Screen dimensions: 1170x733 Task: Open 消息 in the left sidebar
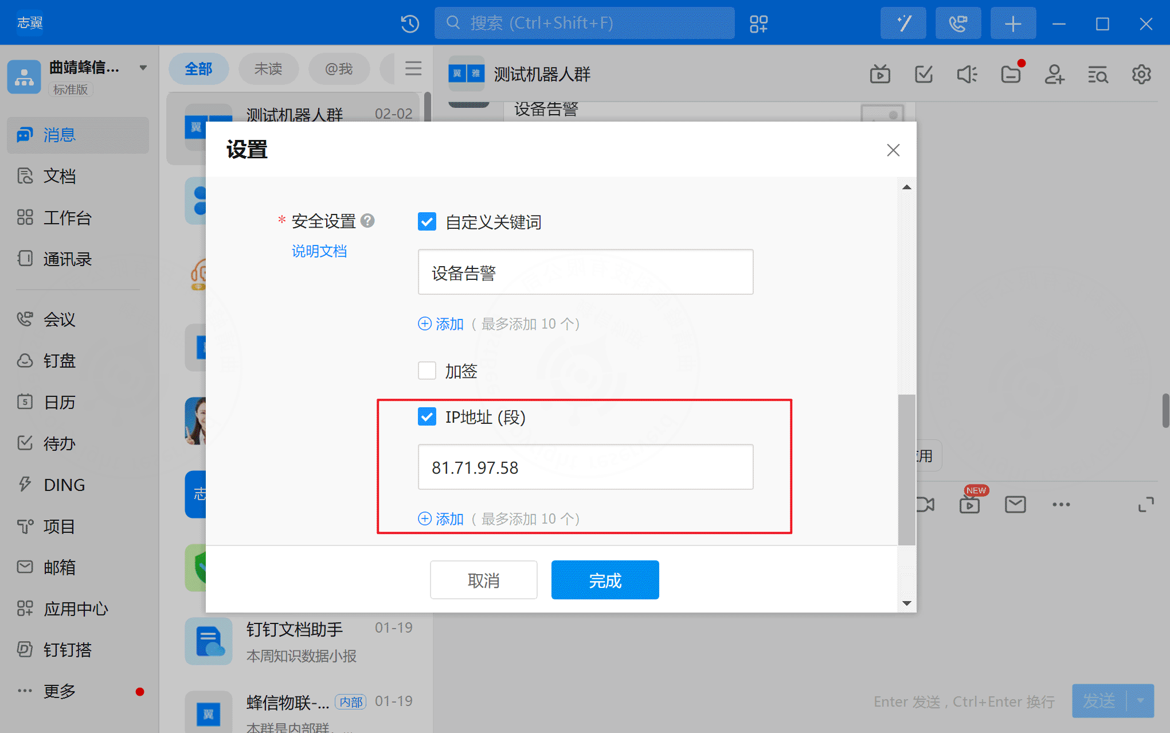pos(78,135)
